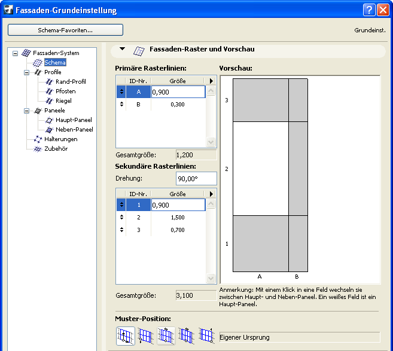This screenshot has width=393, height=351.
Task: Click the Rand-Profil icon
Action: (49, 82)
